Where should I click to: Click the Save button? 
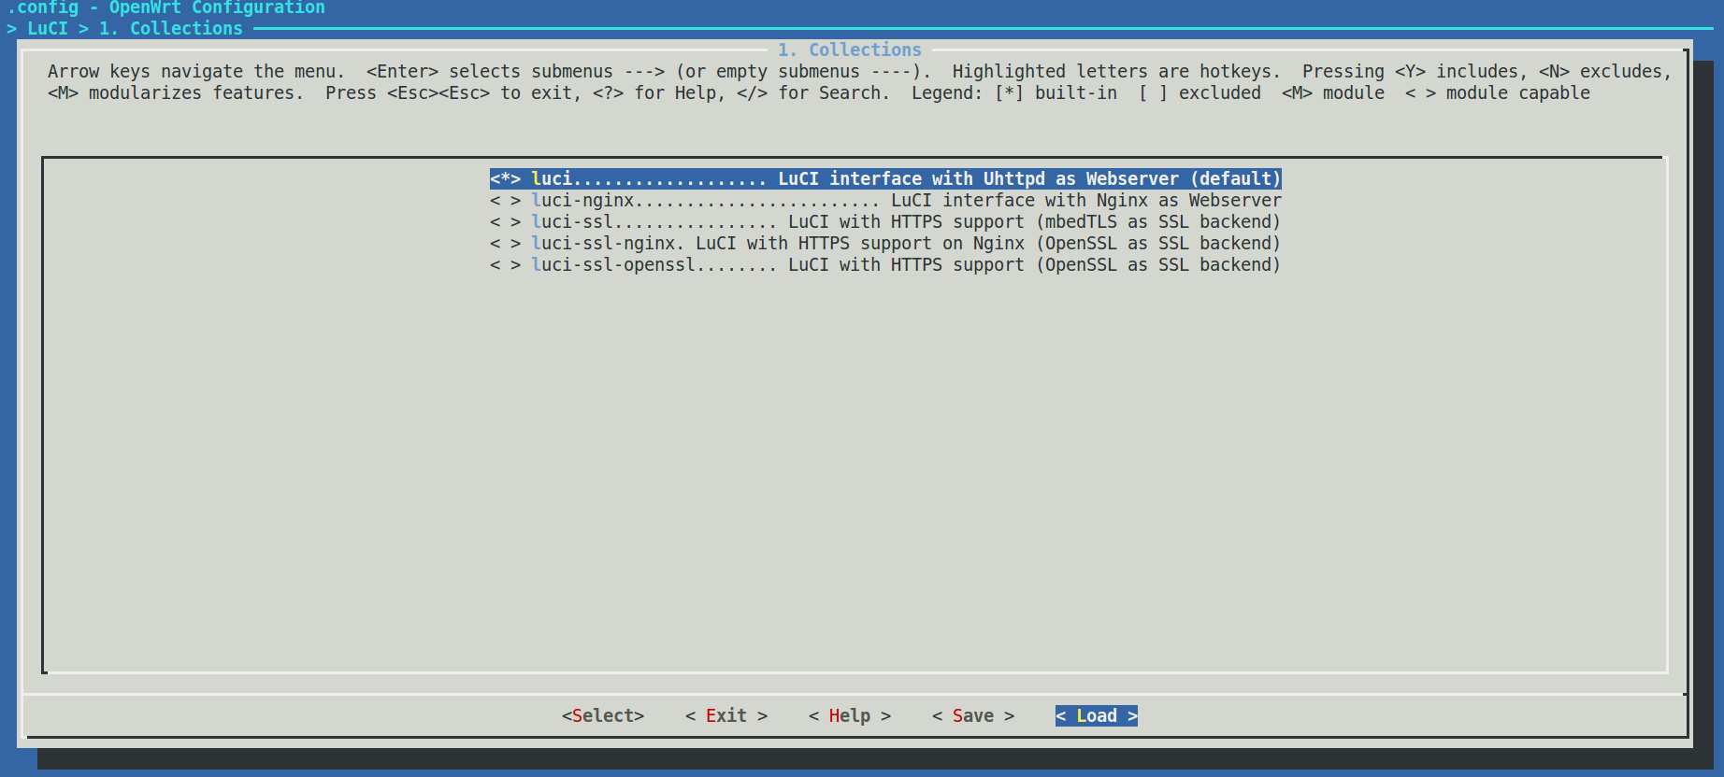[973, 715]
